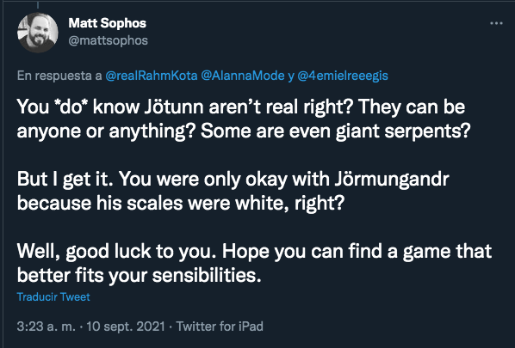Open the 3:23 a. m. timestamp link
Viewport: 515px width, 348px height.
46,327
